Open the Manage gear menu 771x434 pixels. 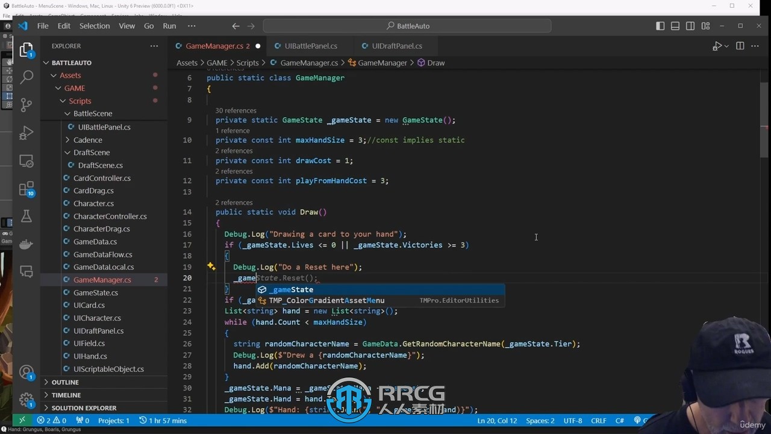click(x=27, y=400)
